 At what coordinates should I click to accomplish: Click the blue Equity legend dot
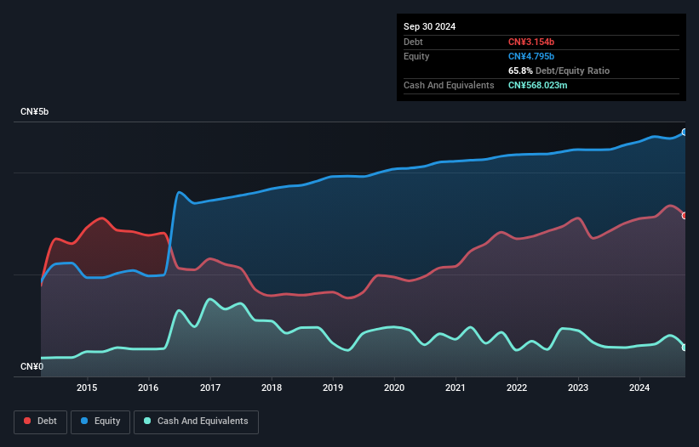click(84, 421)
